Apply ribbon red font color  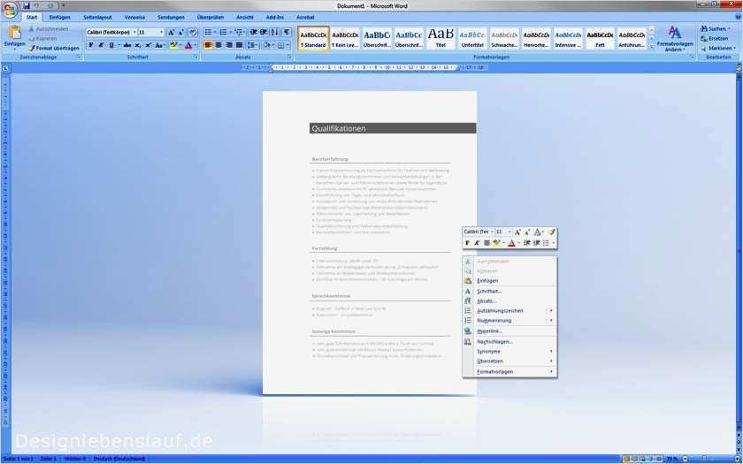pyautogui.click(x=188, y=45)
